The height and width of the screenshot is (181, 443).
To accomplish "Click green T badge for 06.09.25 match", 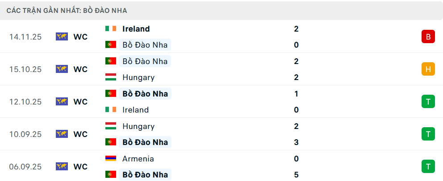I will pyautogui.click(x=428, y=166).
